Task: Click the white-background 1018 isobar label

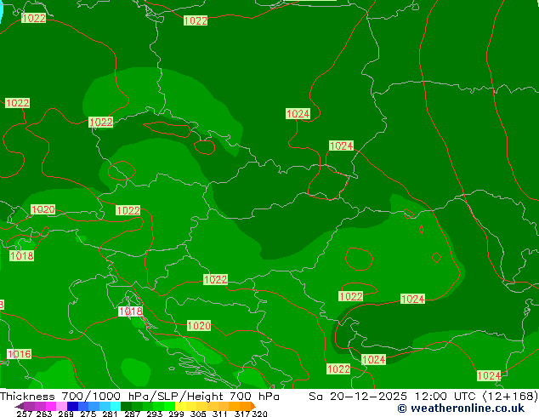Action: [x=130, y=311]
